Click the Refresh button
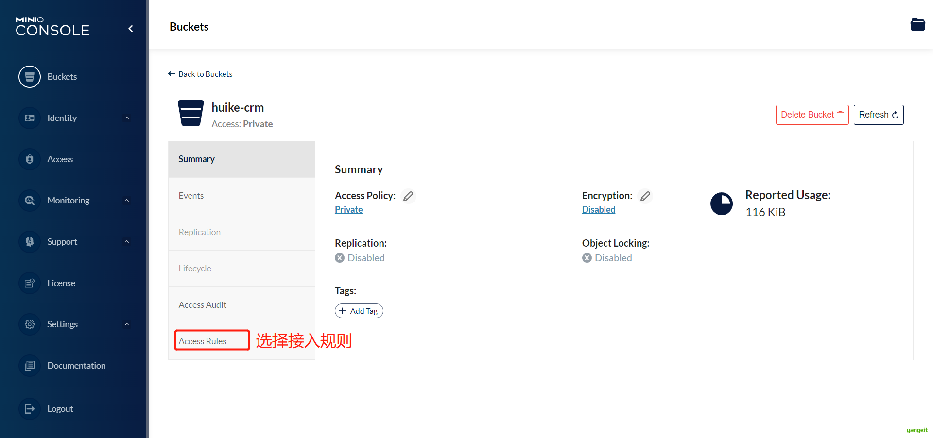Image resolution: width=933 pixels, height=438 pixels. (x=879, y=115)
